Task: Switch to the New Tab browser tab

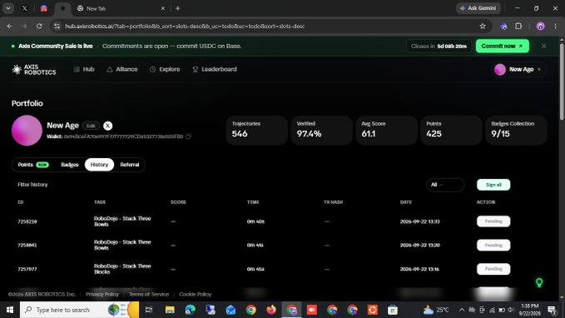Action: [x=121, y=8]
